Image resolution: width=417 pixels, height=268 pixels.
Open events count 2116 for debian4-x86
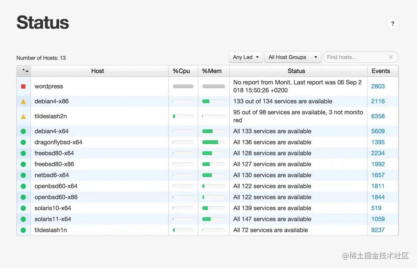coord(378,101)
